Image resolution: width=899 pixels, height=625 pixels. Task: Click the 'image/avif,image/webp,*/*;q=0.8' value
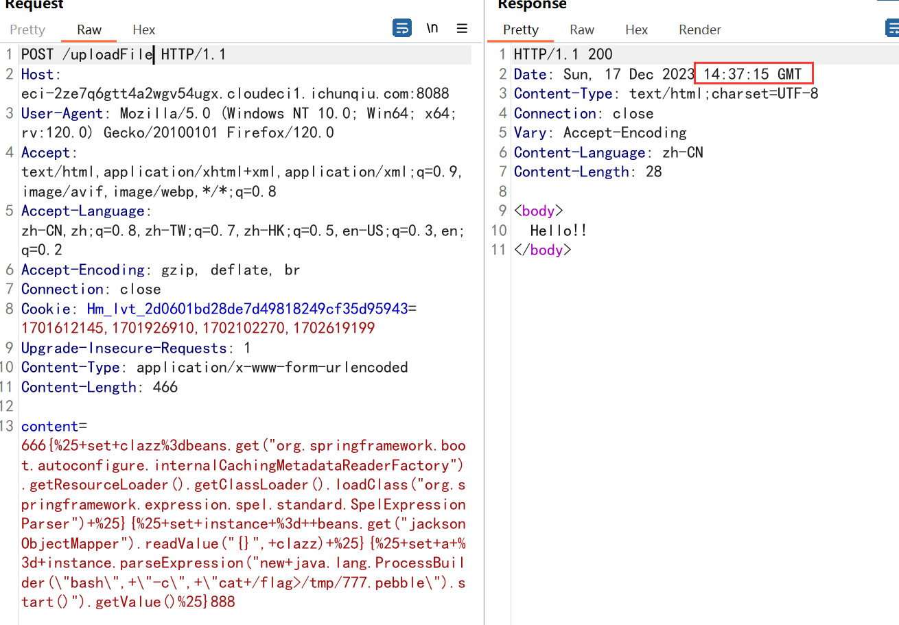click(x=149, y=191)
